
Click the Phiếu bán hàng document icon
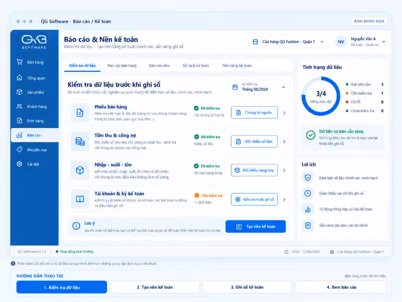pos(80,113)
